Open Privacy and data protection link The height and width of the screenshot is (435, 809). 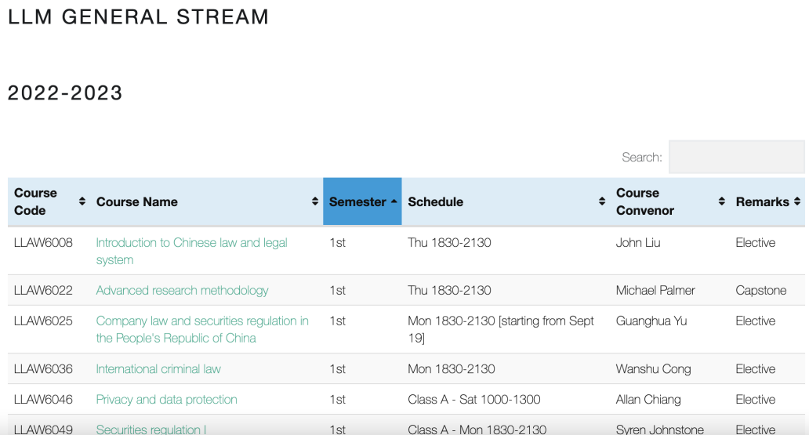167,400
